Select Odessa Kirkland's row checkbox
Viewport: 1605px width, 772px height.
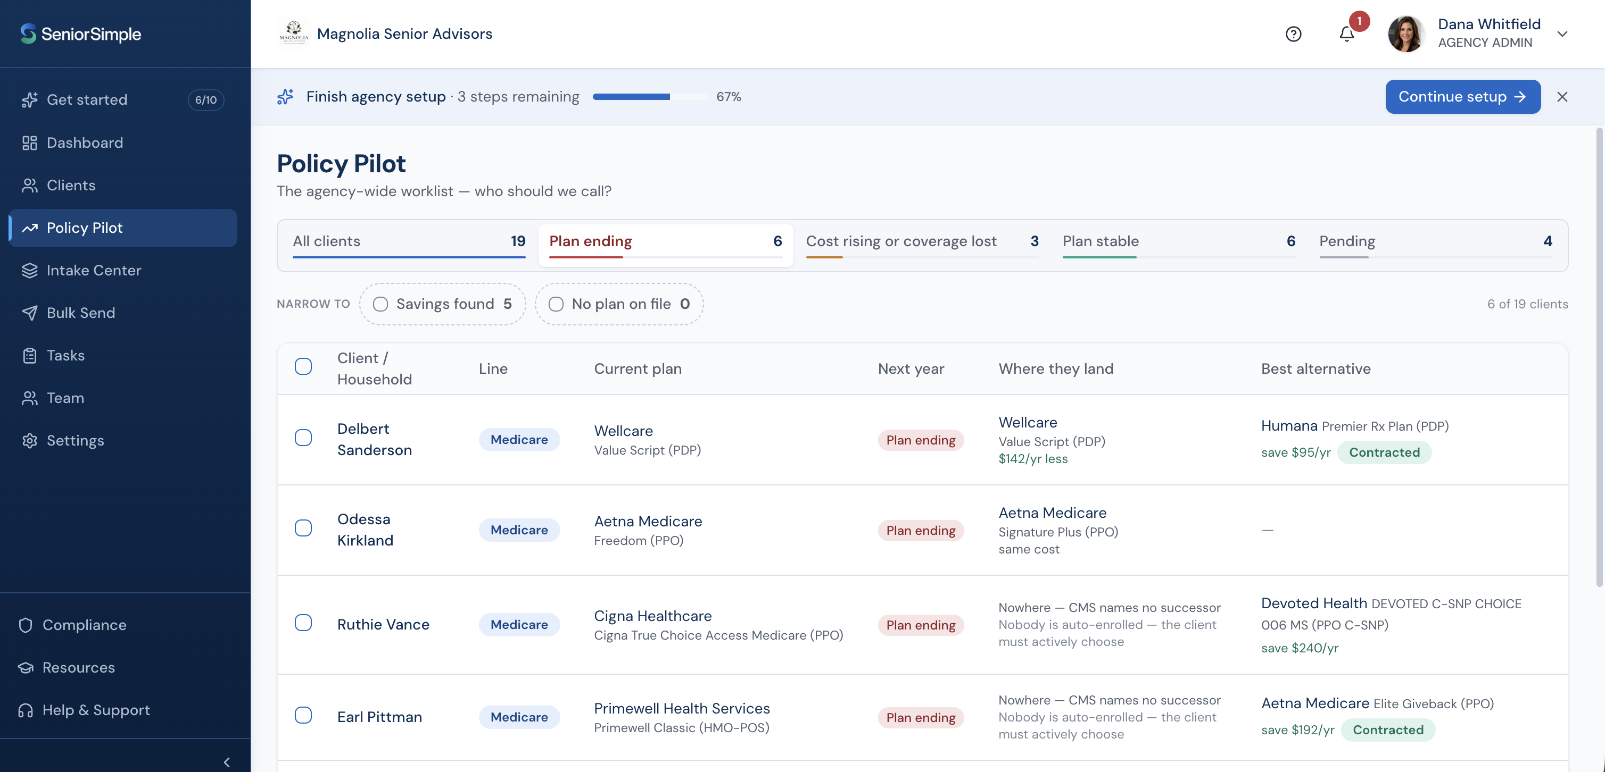303,528
